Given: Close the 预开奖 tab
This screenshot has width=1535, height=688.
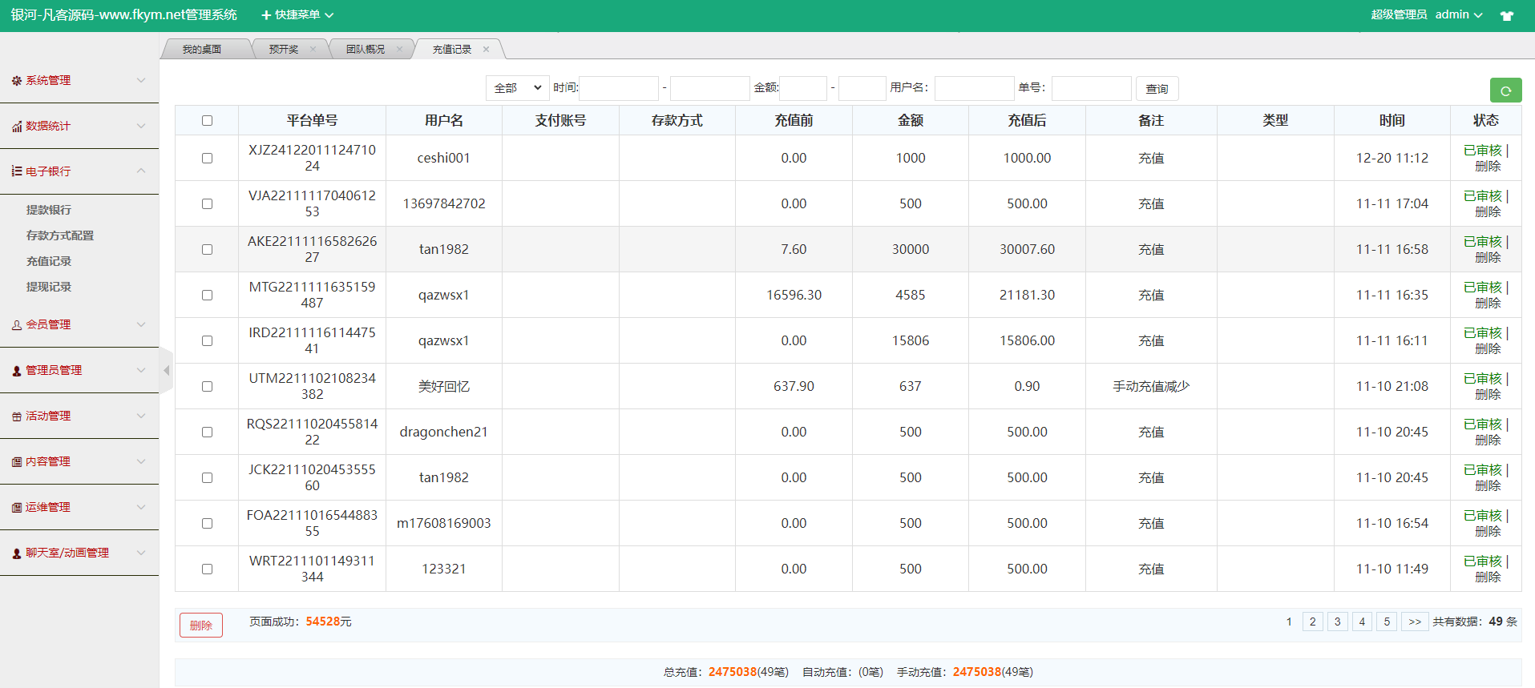Looking at the screenshot, I should tap(313, 50).
